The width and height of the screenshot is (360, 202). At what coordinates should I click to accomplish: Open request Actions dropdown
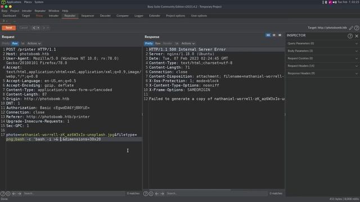[34, 43]
